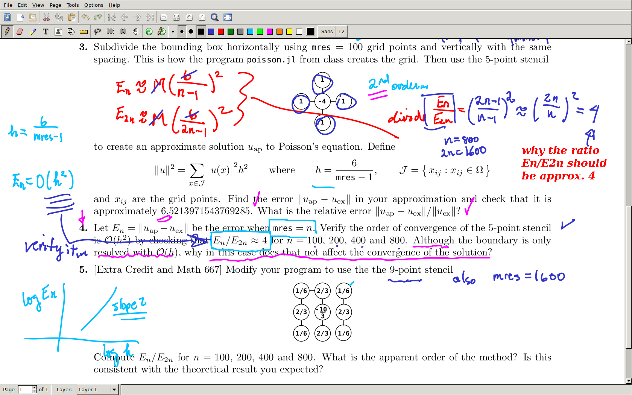Open the Tools menu
Viewport: 632px width, 395px height.
tap(73, 5)
